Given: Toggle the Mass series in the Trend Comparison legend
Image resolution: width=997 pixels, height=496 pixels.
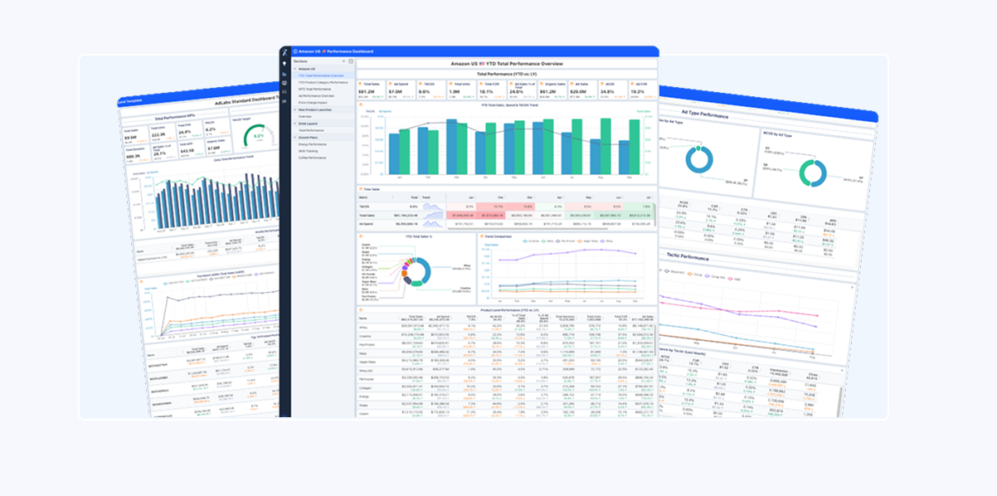Looking at the screenshot, I should coord(548,241).
